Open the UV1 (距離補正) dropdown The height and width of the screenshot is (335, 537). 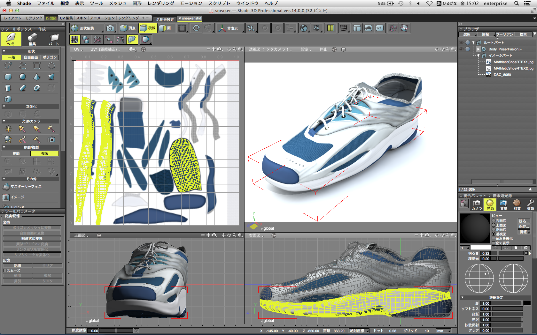pyautogui.click(x=105, y=49)
